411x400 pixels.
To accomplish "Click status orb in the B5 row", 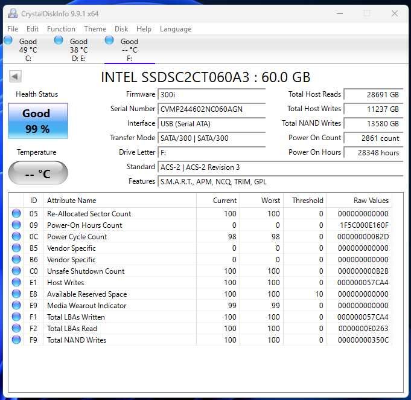I will tap(16, 248).
